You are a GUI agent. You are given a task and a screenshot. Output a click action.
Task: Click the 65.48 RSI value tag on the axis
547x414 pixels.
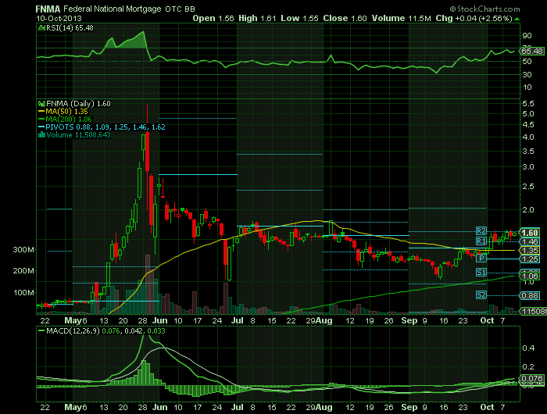click(532, 52)
